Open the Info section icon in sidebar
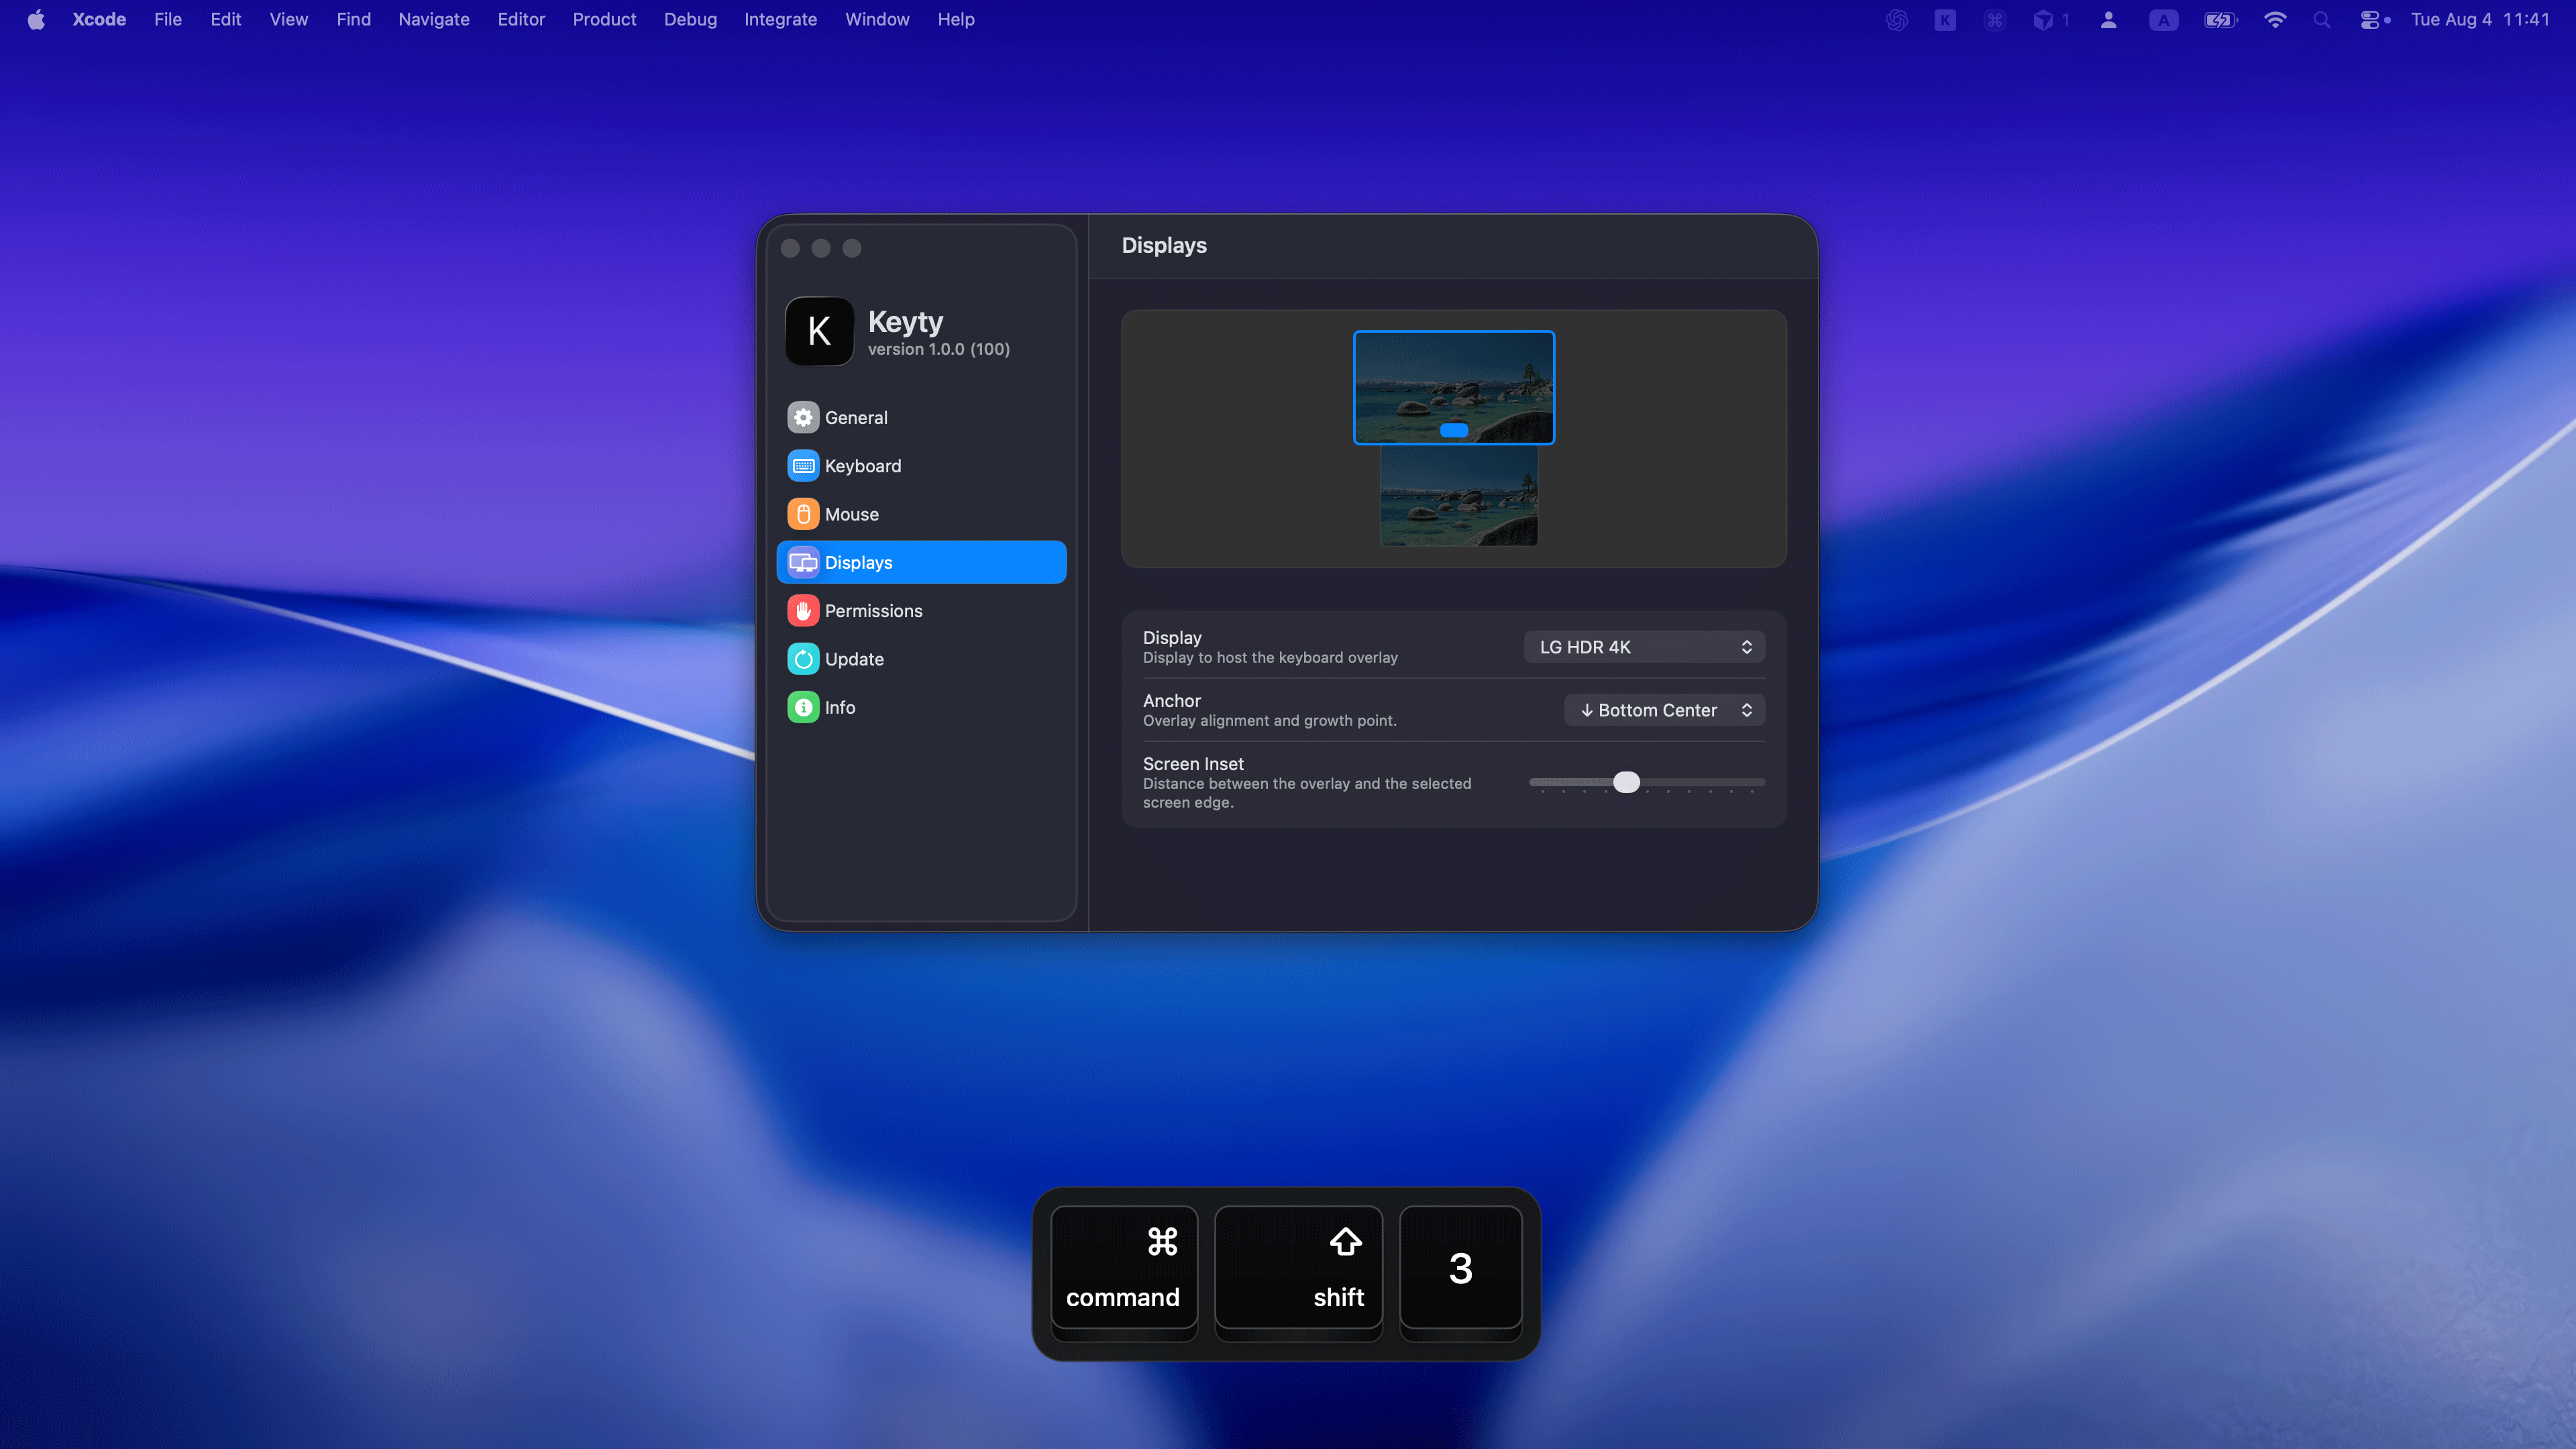This screenshot has width=2576, height=1449. click(x=802, y=707)
